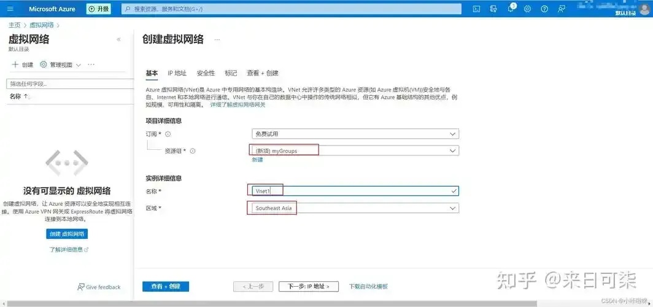Open the help question mark icon
Viewport: 653px width, 307px height.
[544, 9]
